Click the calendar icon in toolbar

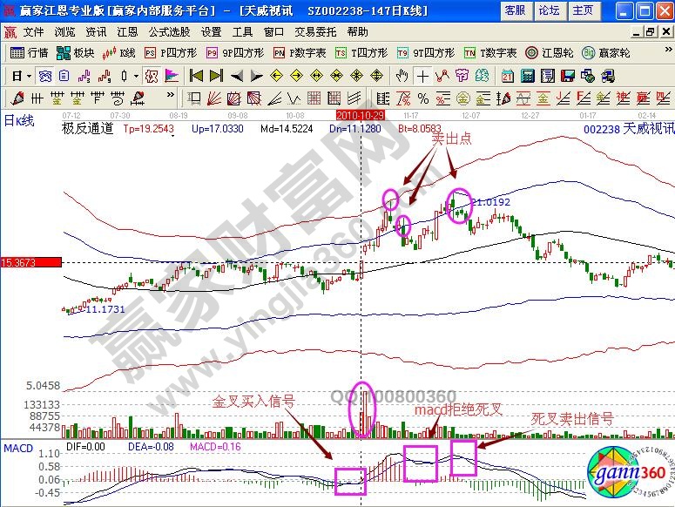pyautogui.click(x=508, y=75)
